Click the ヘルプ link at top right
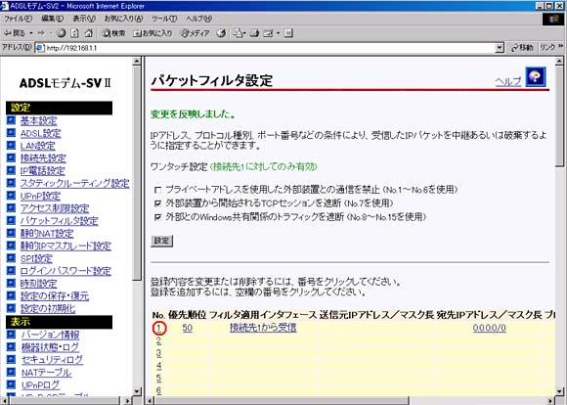This screenshot has width=567, height=405. pyautogui.click(x=508, y=82)
